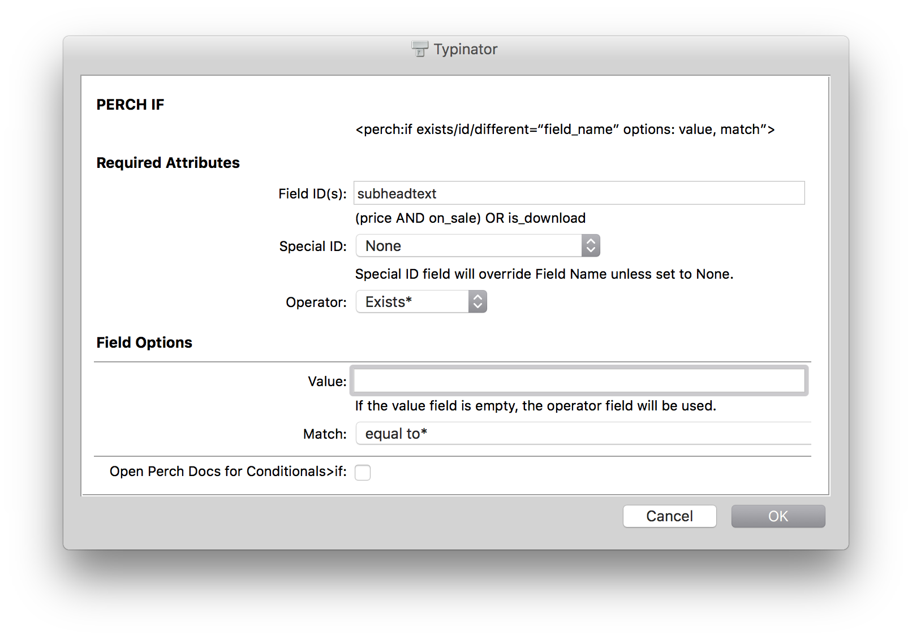Click the chevron arrows on the Operator popup
Screen dimensions: 912x640
coord(477,302)
